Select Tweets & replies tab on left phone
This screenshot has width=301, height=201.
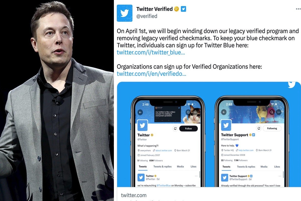[x=163, y=167]
